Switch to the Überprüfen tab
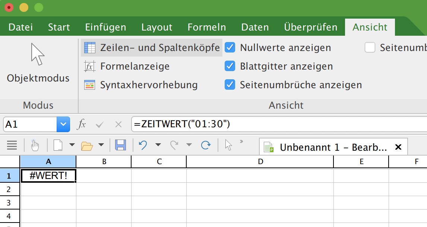The height and width of the screenshot is (227, 427). tap(311, 27)
